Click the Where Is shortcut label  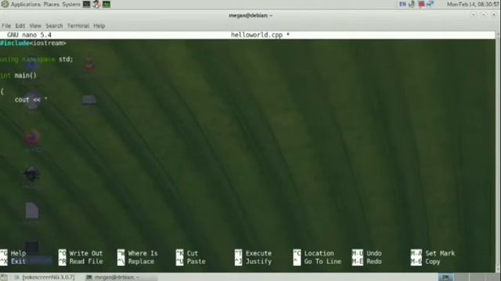click(x=142, y=253)
